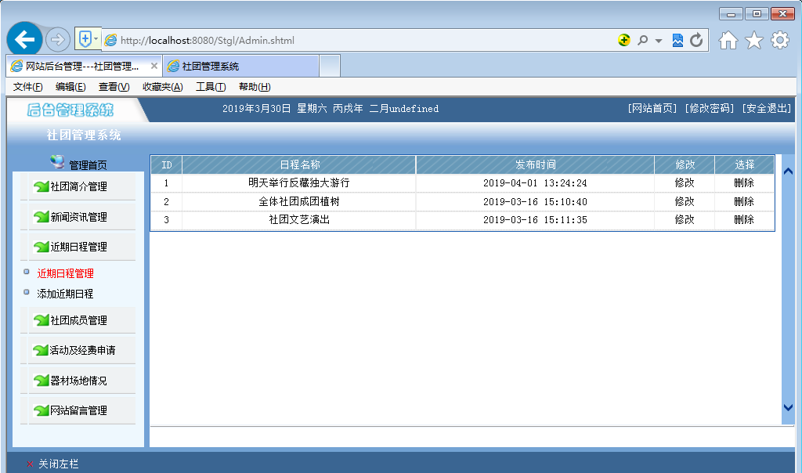Viewport: 802px width, 473px height.
Task: Open the 文件(F) menu
Action: point(27,87)
